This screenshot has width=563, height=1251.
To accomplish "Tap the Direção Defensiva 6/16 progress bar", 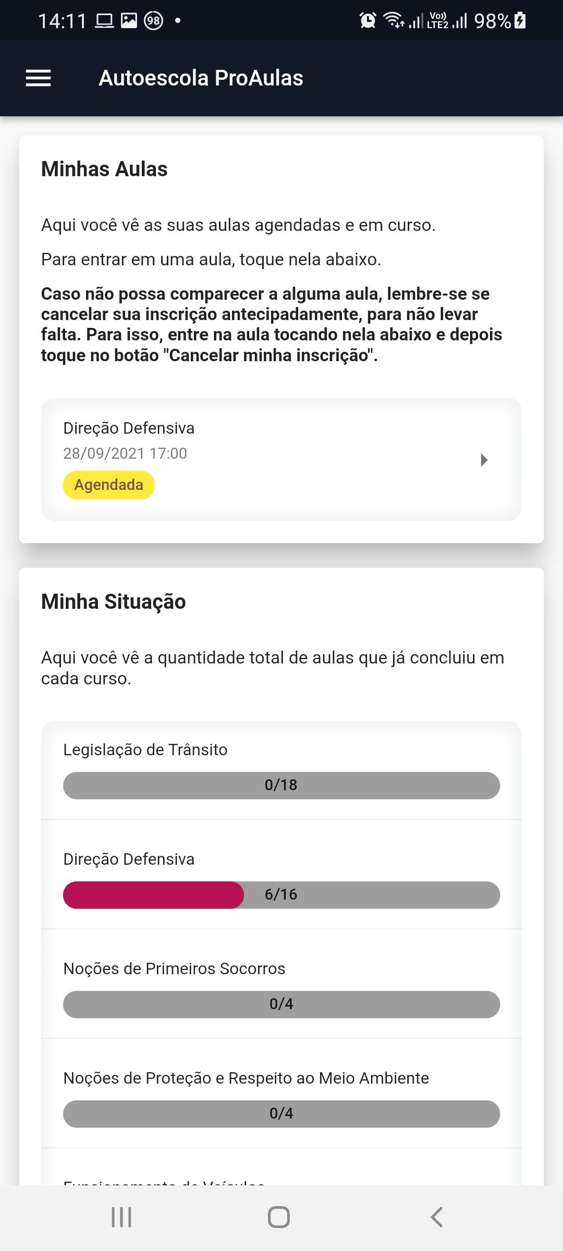I will pos(281,894).
